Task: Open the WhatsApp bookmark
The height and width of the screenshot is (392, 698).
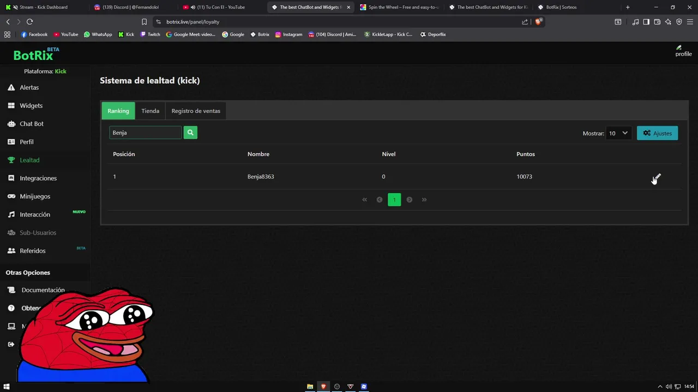Action: click(98, 34)
